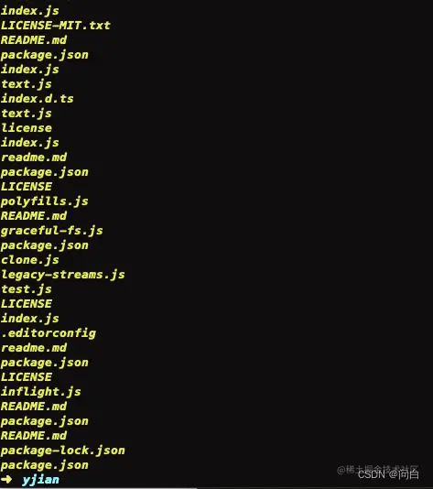Click the .editorconfig entry
The width and height of the screenshot is (433, 489).
tap(49, 333)
